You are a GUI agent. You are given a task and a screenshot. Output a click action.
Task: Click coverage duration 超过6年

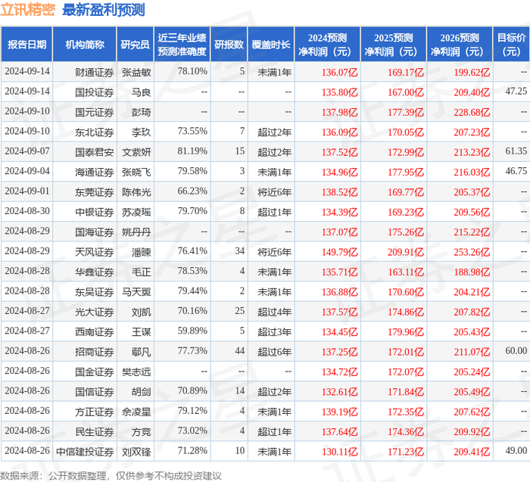pos(274,352)
